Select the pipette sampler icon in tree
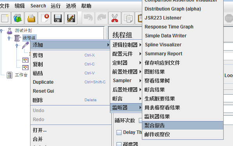Screen dimensions: 233x146 25,45
